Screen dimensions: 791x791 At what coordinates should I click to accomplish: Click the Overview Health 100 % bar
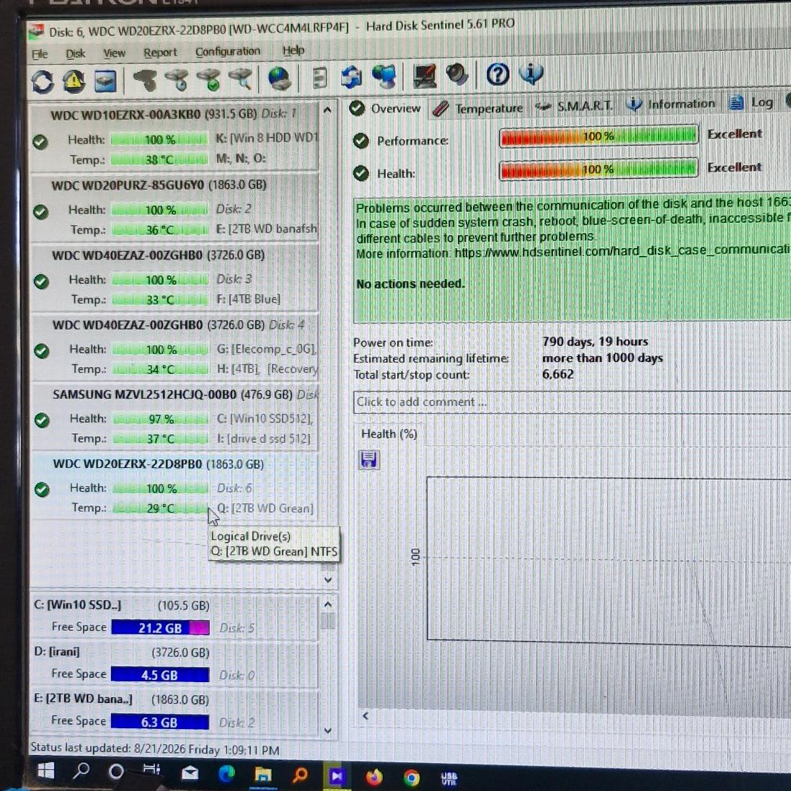coord(598,169)
